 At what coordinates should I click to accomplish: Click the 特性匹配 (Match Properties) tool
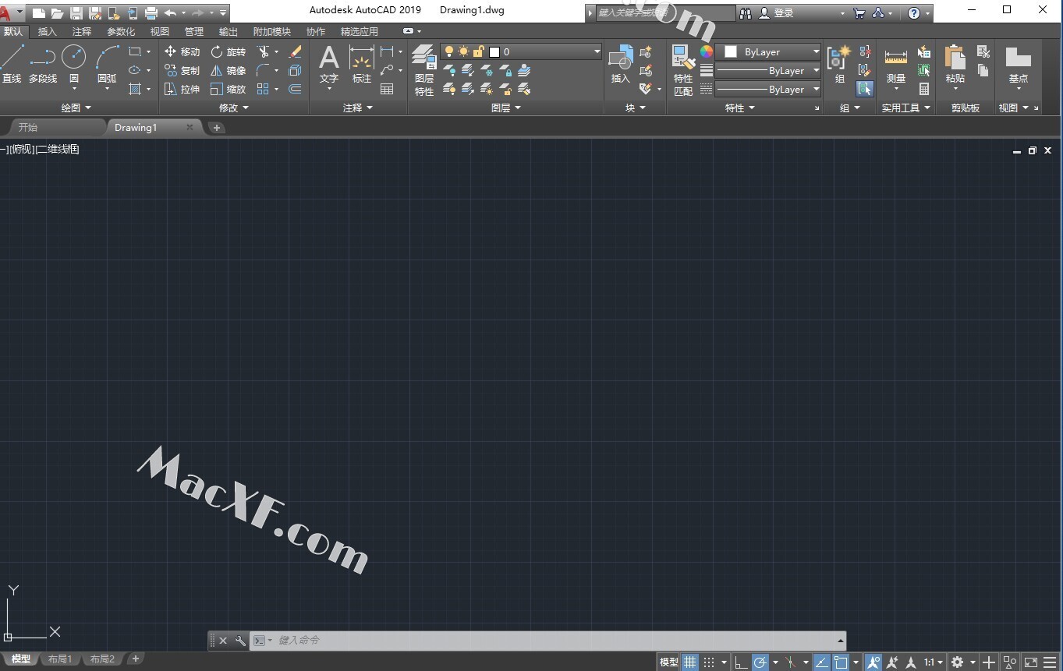[683, 70]
